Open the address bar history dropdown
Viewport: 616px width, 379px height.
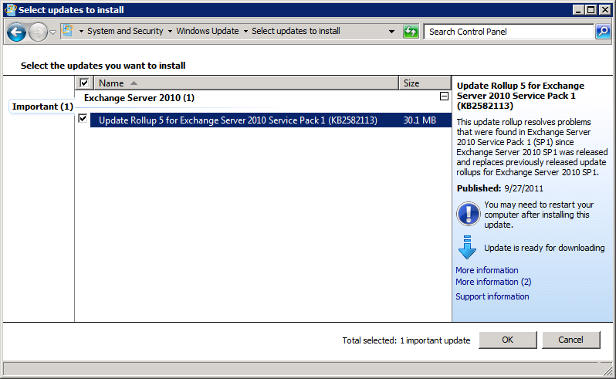(x=391, y=32)
